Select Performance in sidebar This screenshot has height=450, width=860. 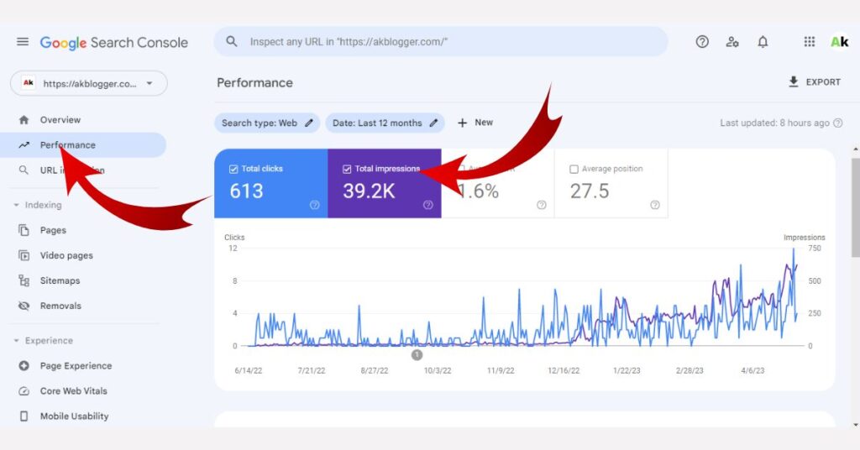click(83, 144)
